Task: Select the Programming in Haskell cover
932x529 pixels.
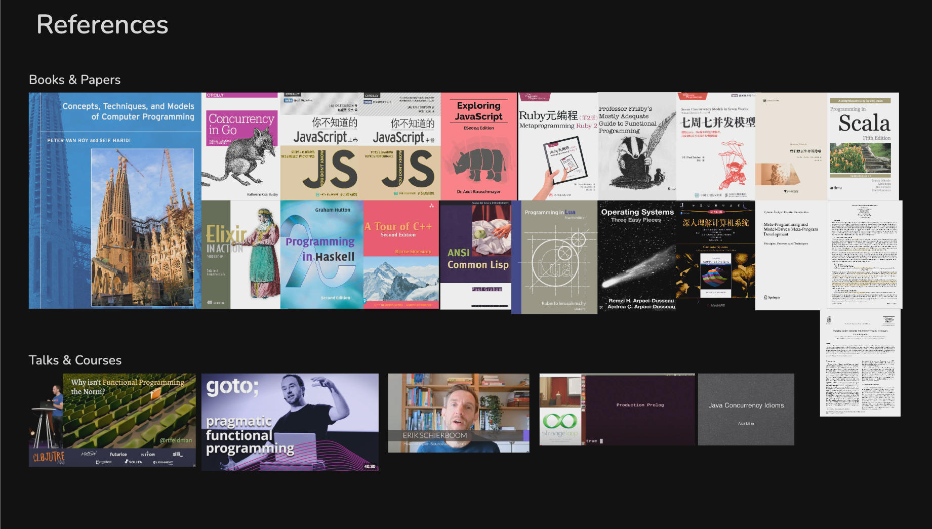Action: click(x=321, y=255)
